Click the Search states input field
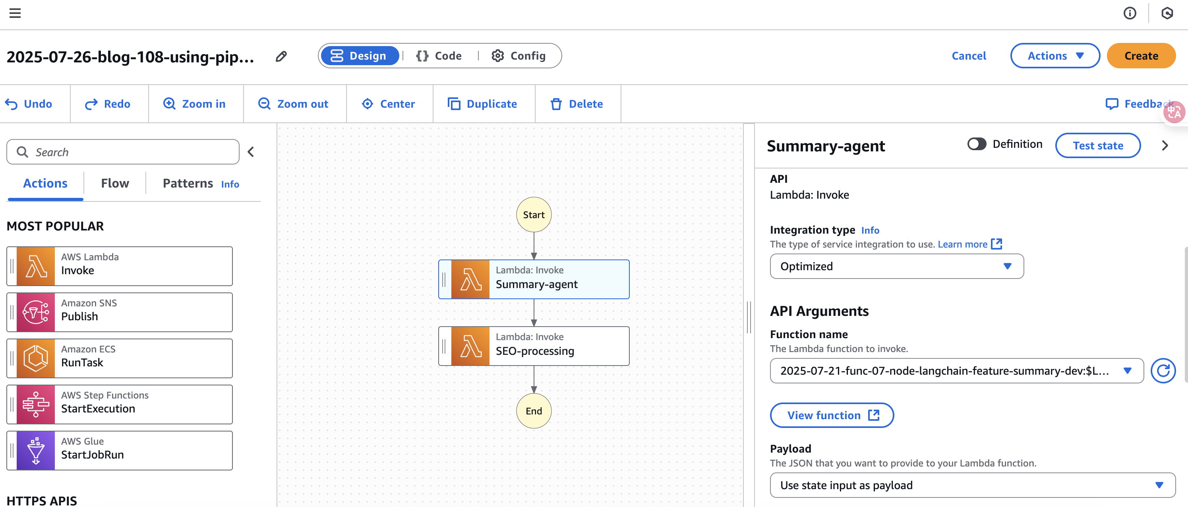 (x=123, y=152)
